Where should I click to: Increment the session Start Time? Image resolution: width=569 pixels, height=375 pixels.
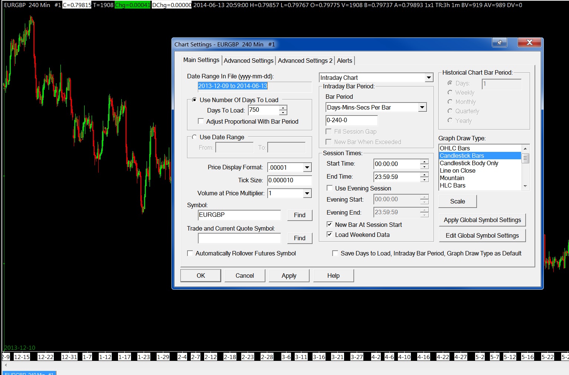coord(424,162)
